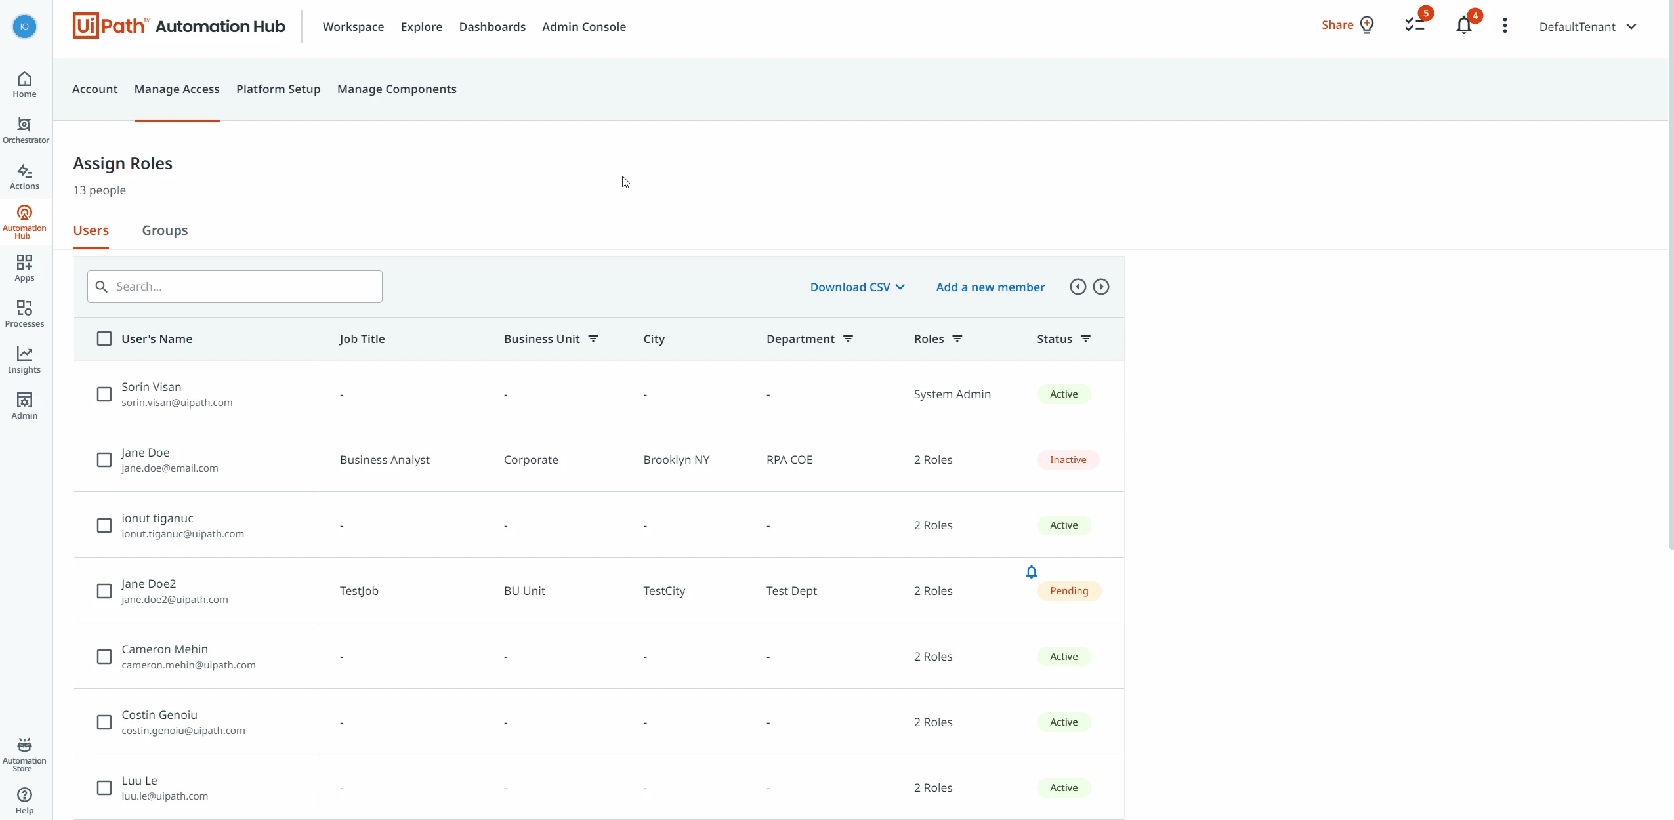
Task: Click the Inactive status badge
Action: pyautogui.click(x=1068, y=460)
